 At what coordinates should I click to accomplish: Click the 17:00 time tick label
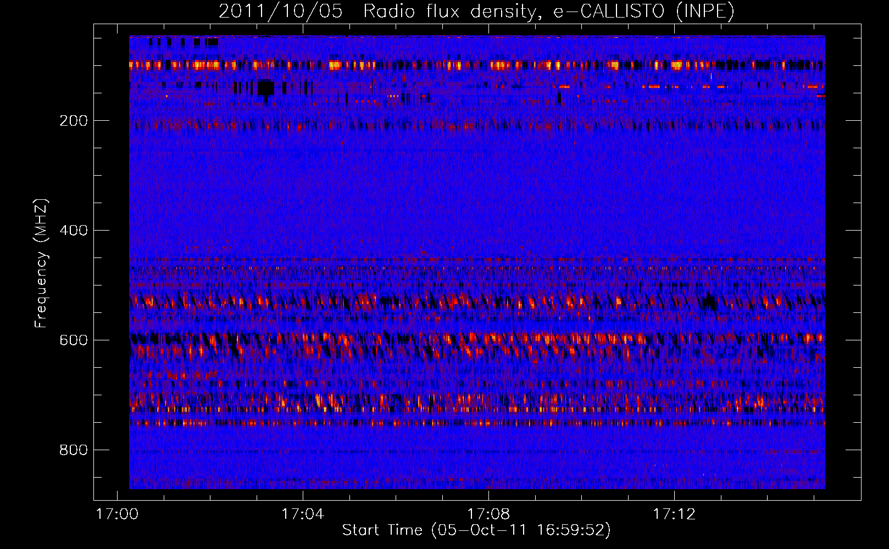[117, 514]
